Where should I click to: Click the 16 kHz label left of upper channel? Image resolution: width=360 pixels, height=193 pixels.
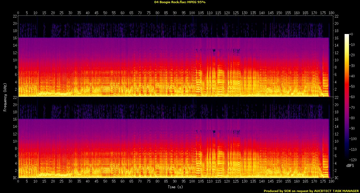pos(14,38)
